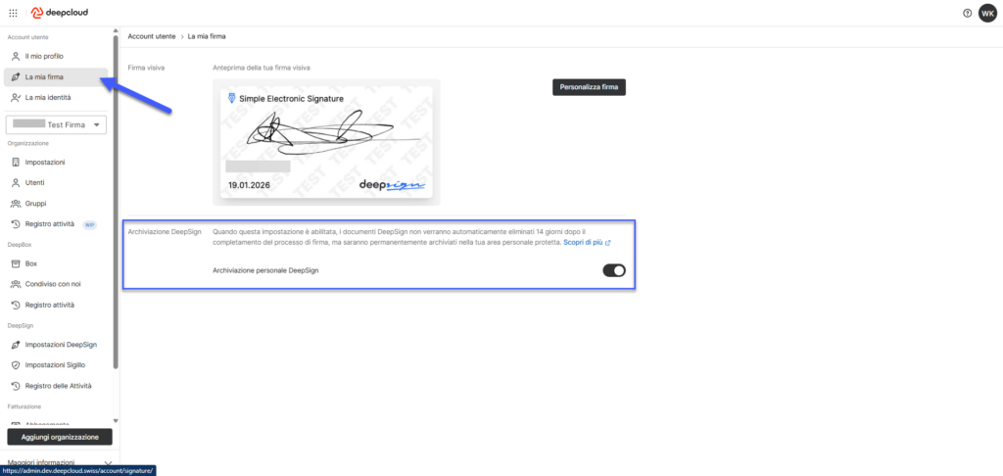The image size is (1003, 476).
Task: Click the Impostazioni Sigillo shield icon
Action: pos(16,364)
